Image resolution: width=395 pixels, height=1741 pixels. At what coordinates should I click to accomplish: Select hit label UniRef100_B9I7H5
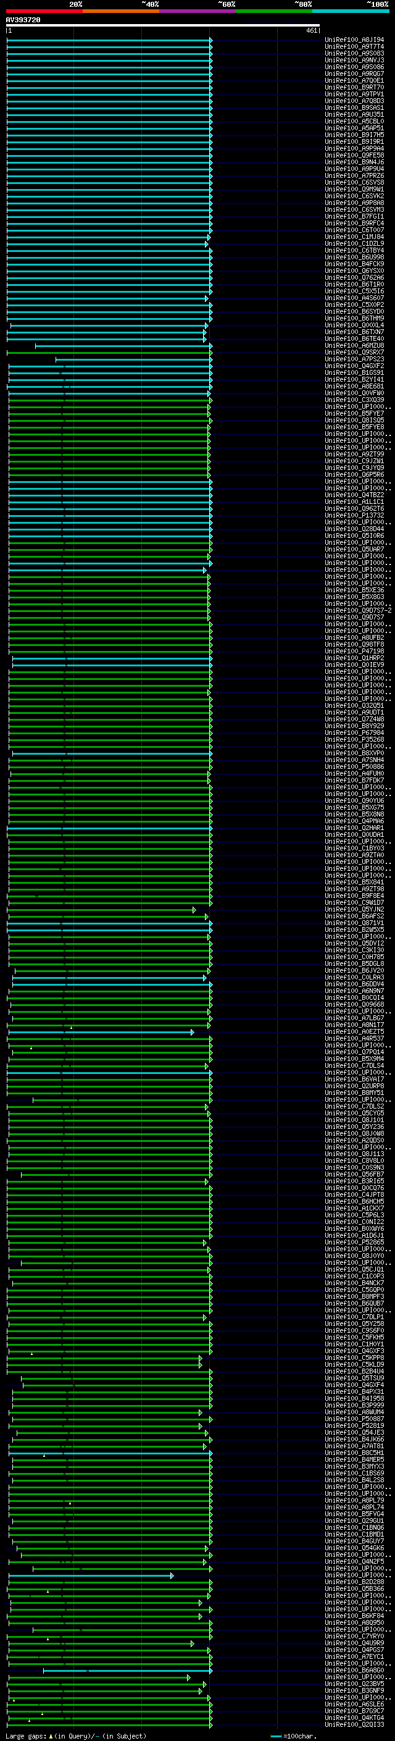354,135
